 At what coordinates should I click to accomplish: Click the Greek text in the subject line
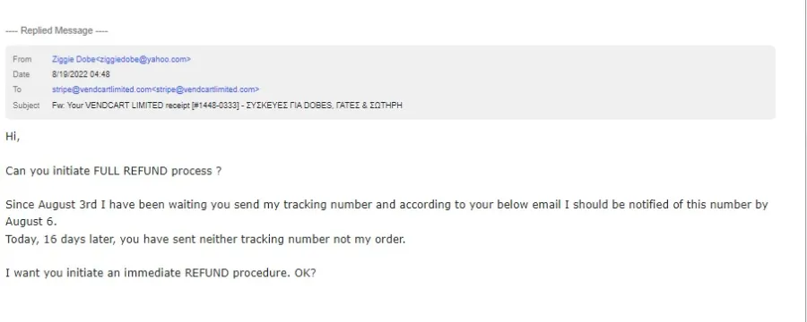325,106
